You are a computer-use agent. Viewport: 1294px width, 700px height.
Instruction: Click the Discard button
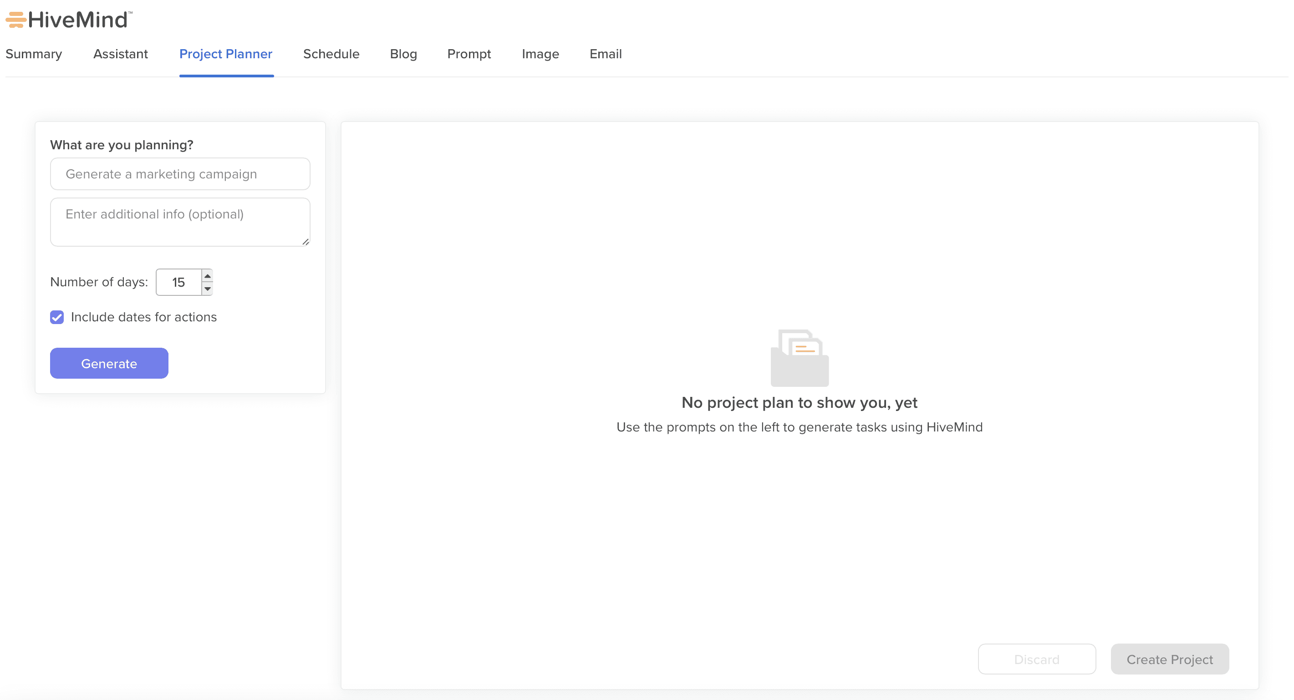tap(1036, 659)
